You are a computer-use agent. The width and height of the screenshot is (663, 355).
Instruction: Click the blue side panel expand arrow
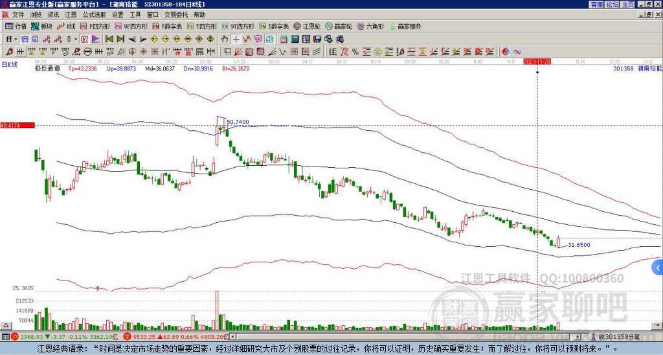(658, 268)
